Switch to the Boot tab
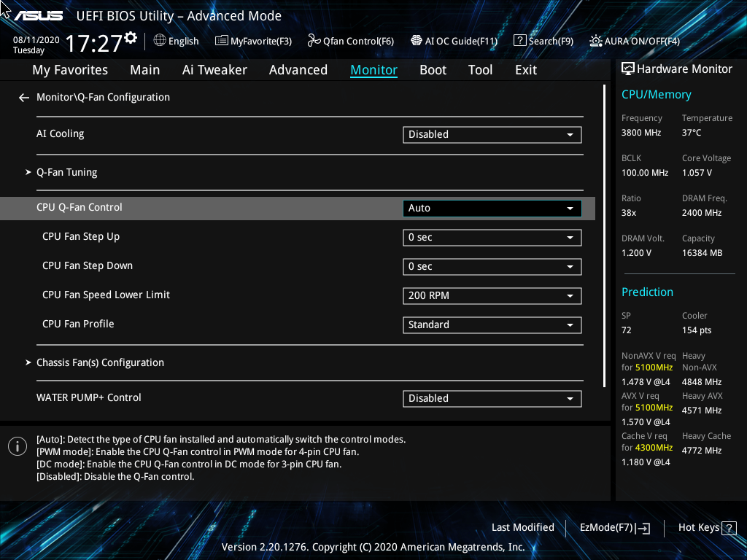 point(433,69)
